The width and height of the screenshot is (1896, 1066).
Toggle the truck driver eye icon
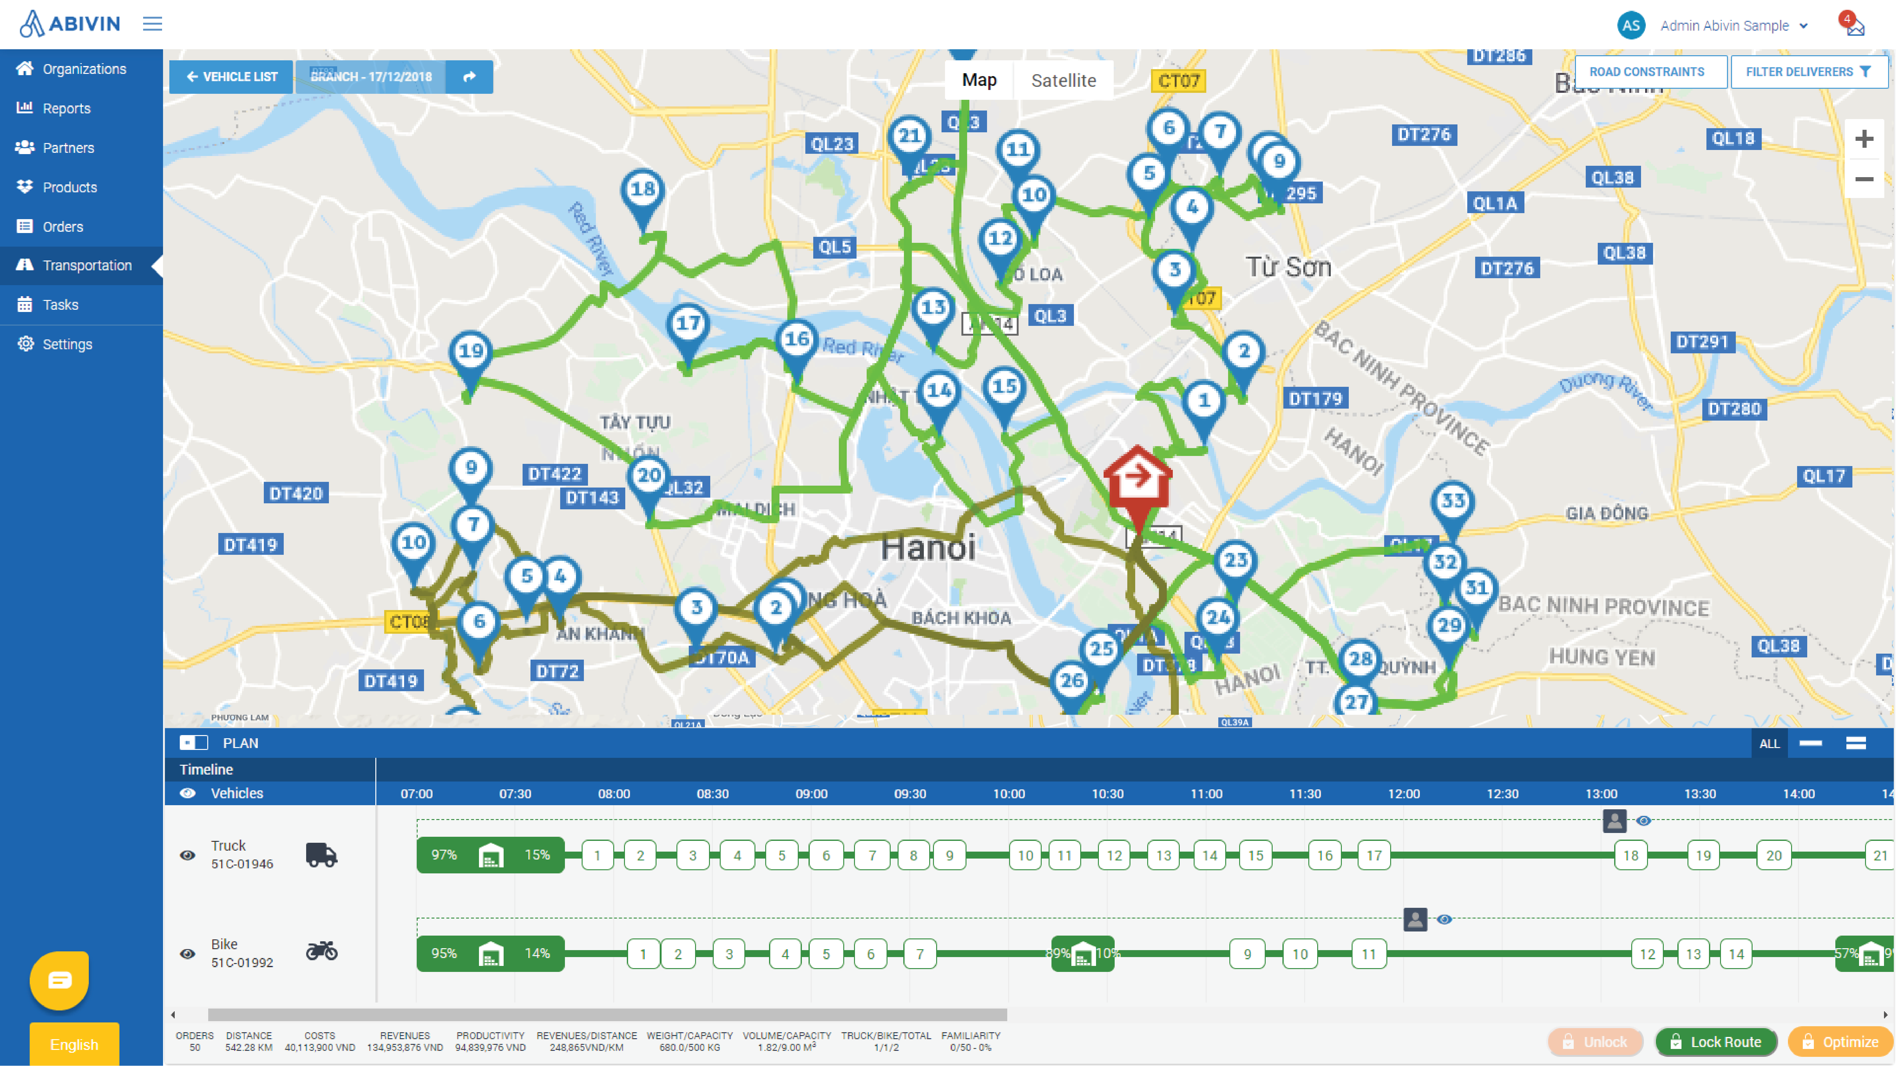pyautogui.click(x=1643, y=820)
